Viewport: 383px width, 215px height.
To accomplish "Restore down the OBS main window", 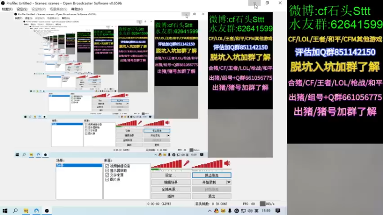I will coord(267,3).
